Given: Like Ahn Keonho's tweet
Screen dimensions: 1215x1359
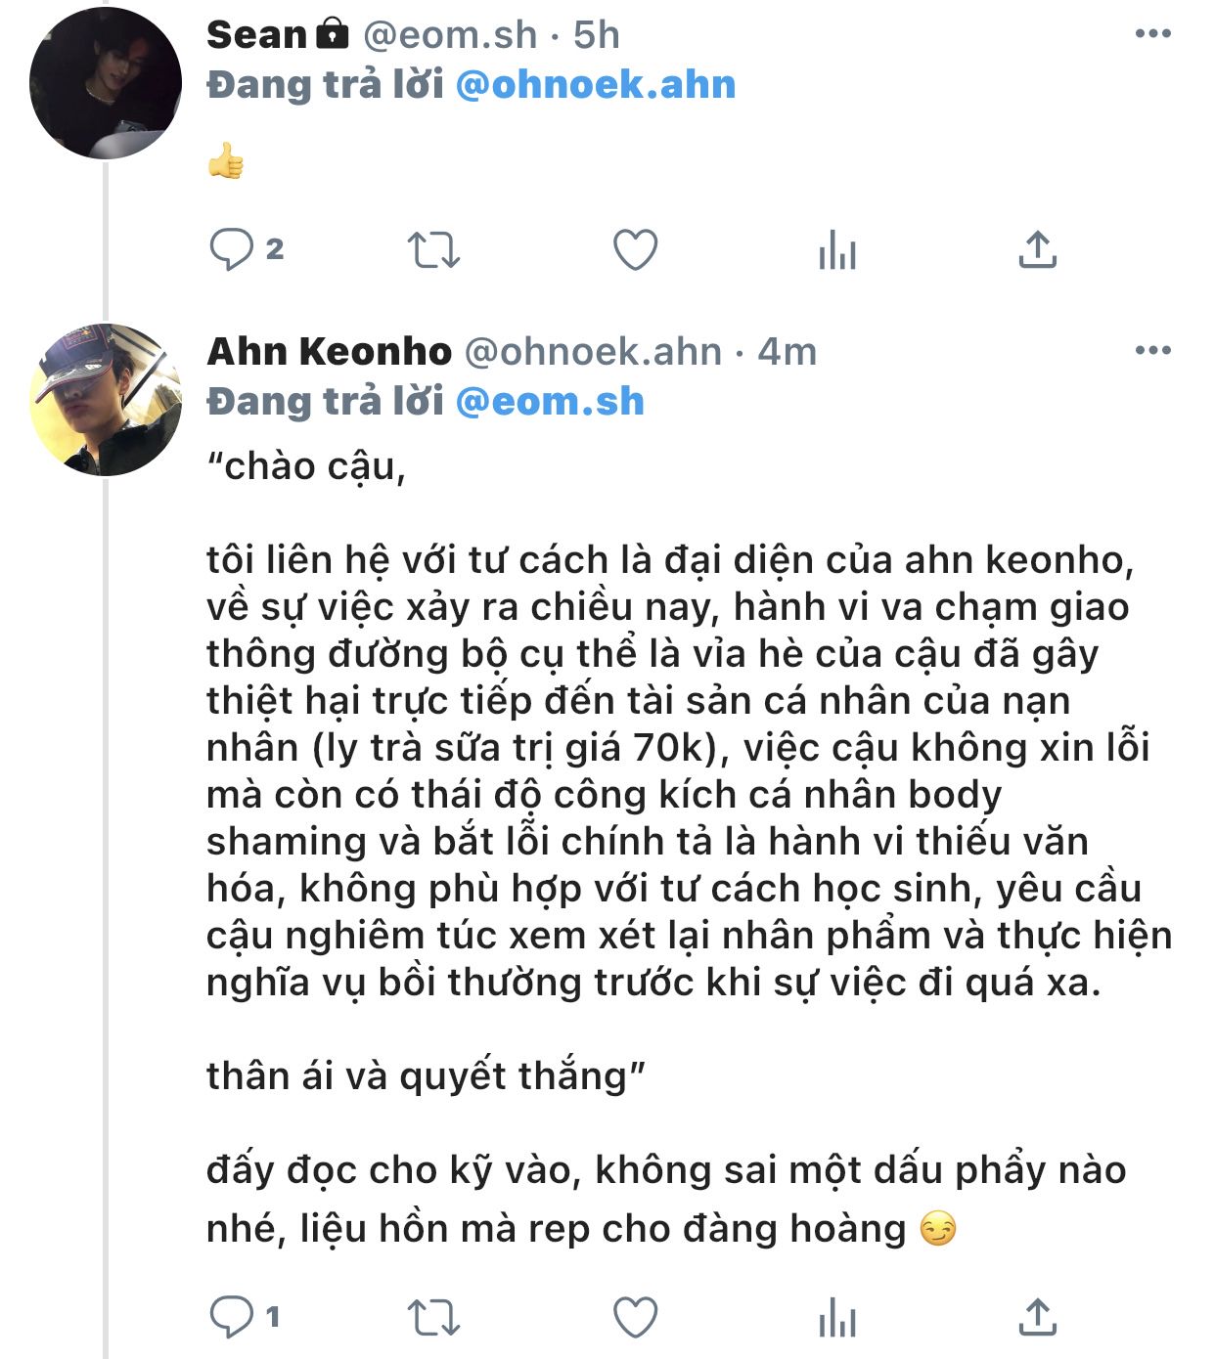Looking at the screenshot, I should (635, 1317).
